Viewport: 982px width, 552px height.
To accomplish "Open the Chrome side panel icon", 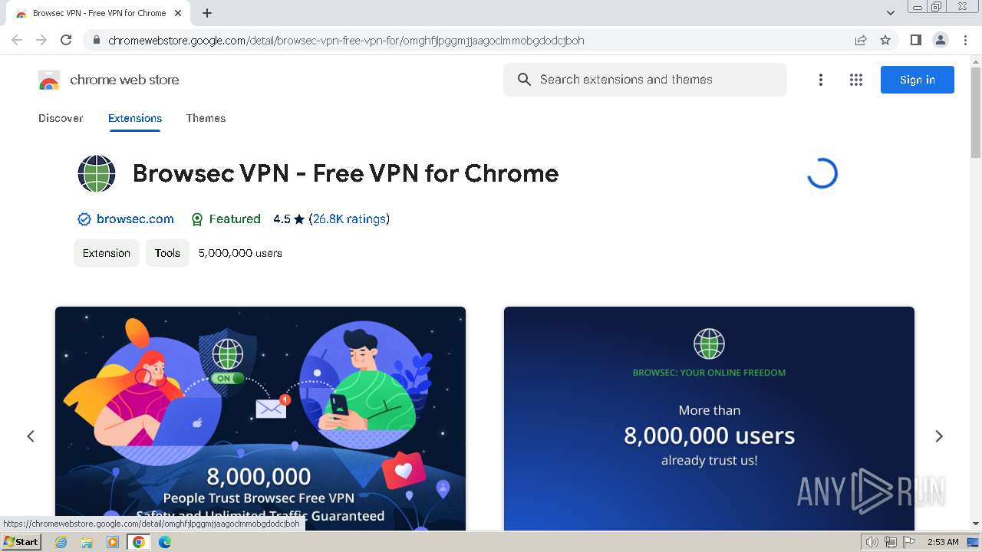I will (915, 40).
